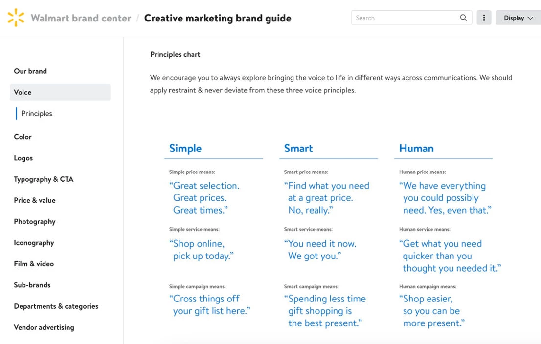541x344 pixels.
Task: Navigate to Logos section
Action: (23, 158)
